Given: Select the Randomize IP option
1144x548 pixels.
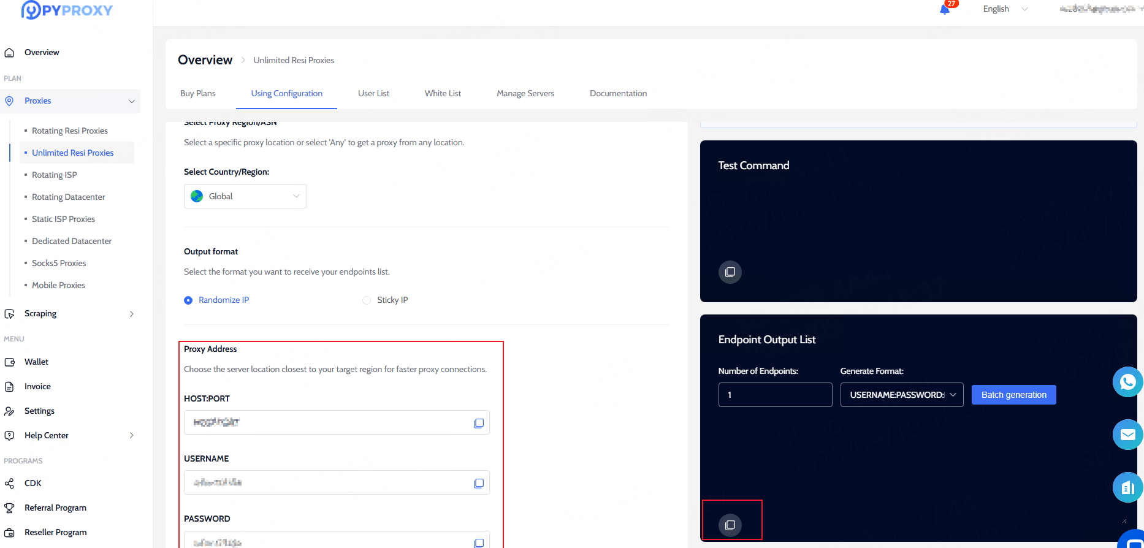Looking at the screenshot, I should point(188,300).
